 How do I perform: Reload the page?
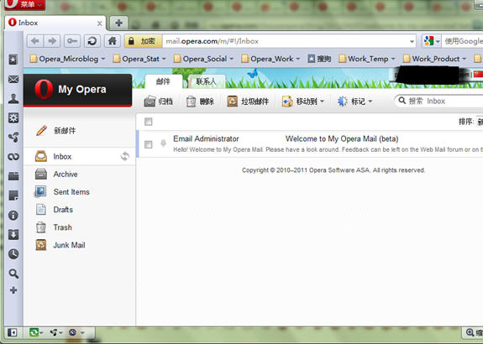(92, 41)
